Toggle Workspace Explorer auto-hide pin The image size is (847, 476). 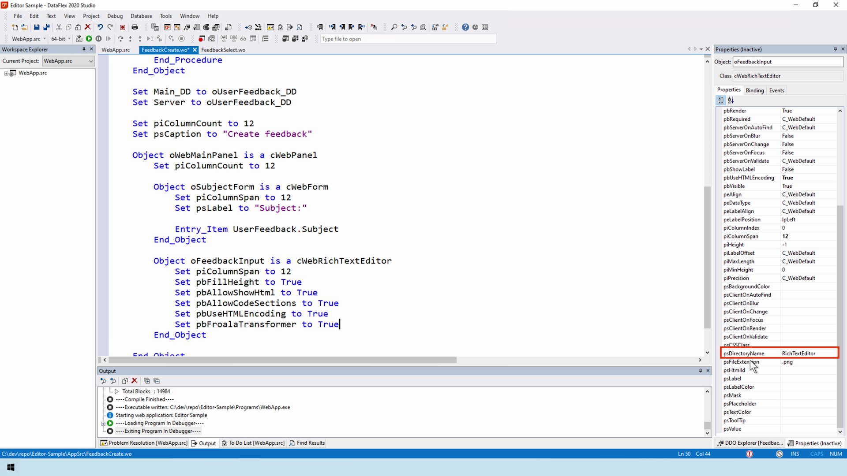pos(84,49)
